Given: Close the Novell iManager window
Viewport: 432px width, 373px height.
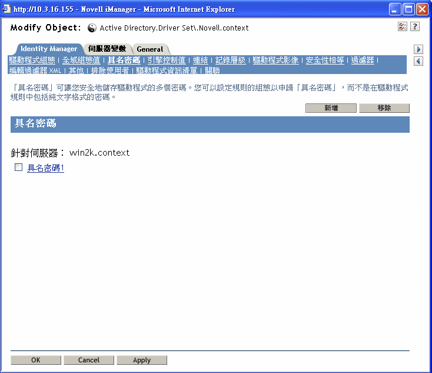Looking at the screenshot, I should click(x=422, y=9).
